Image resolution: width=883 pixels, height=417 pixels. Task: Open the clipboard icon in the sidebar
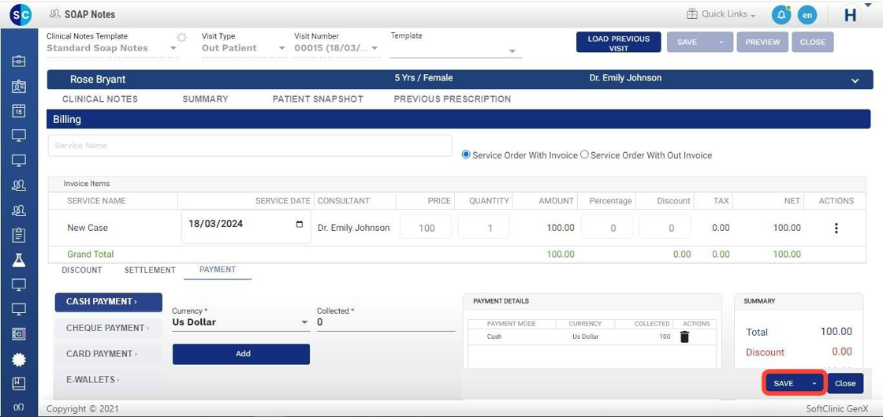click(x=19, y=235)
